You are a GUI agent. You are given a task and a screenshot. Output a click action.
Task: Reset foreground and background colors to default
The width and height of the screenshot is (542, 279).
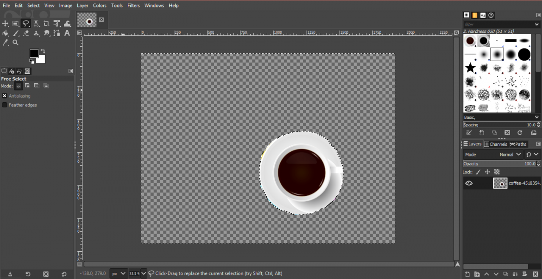coord(31,61)
